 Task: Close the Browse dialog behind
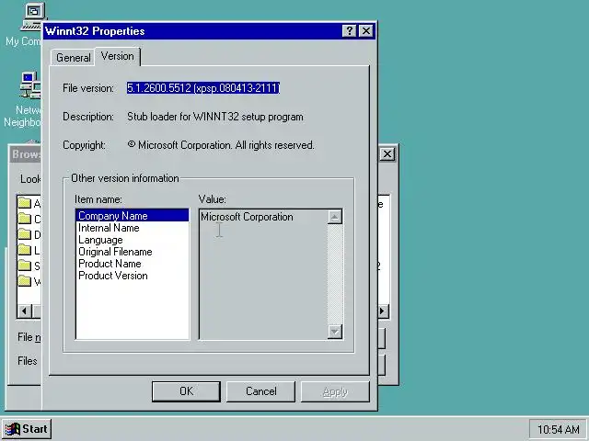[x=387, y=154]
